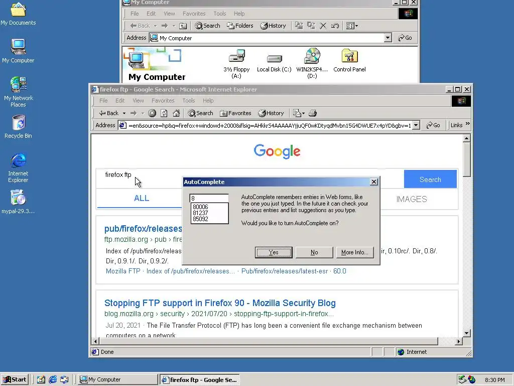Click Search button in Internet Explorer toolbar
This screenshot has height=386, width=514.
click(200, 113)
